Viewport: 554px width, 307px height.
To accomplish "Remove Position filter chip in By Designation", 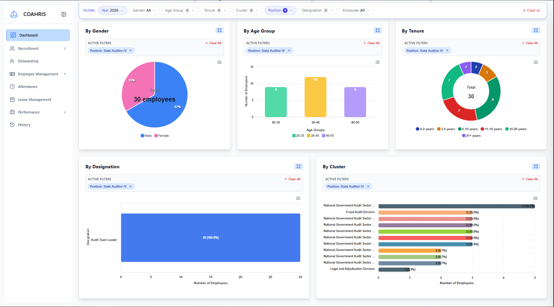I will click(x=131, y=187).
